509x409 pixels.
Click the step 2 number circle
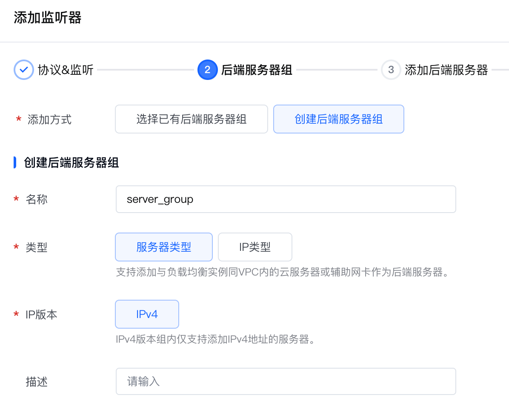(207, 70)
